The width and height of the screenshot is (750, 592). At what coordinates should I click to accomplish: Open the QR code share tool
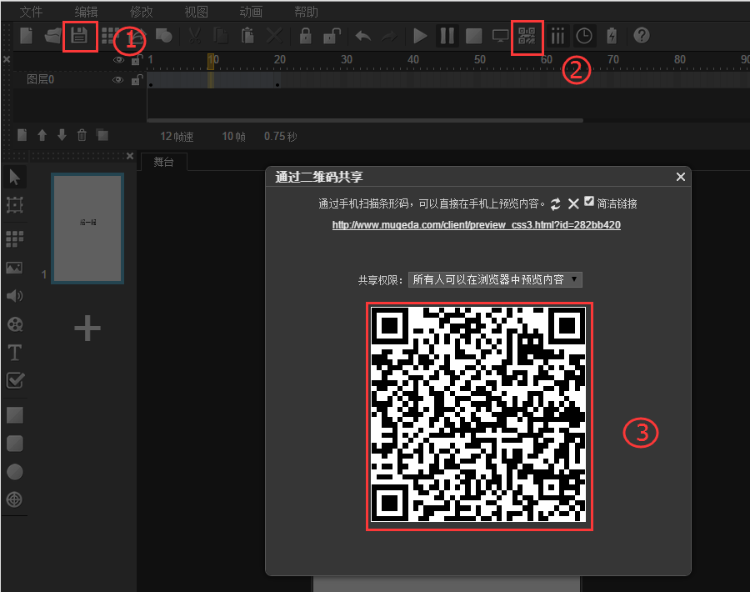(527, 36)
